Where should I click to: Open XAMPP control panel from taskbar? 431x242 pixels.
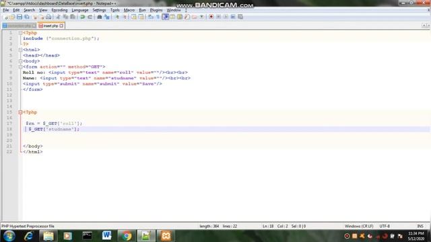(x=166, y=236)
